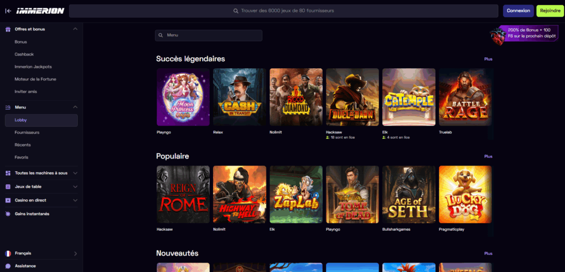Click the French flag icon
This screenshot has height=272, width=565.
8,253
